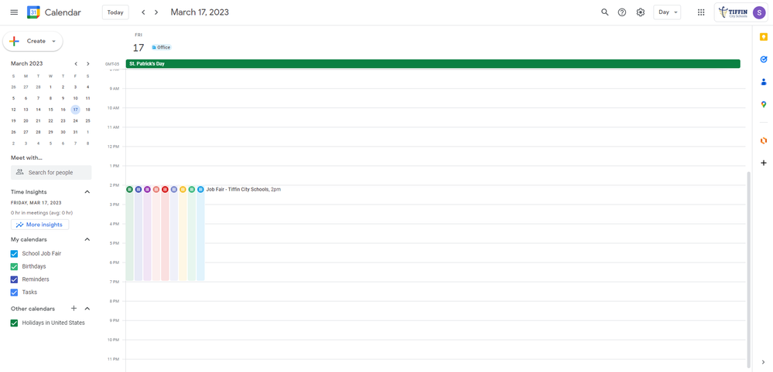Open Google Maps in side panel

click(764, 104)
